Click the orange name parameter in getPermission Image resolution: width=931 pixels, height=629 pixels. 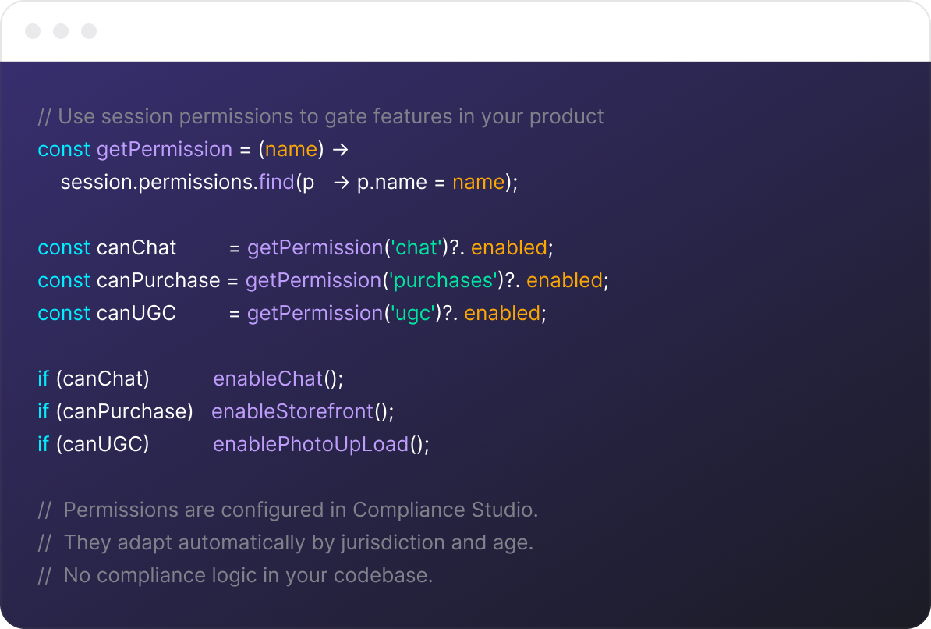291,149
